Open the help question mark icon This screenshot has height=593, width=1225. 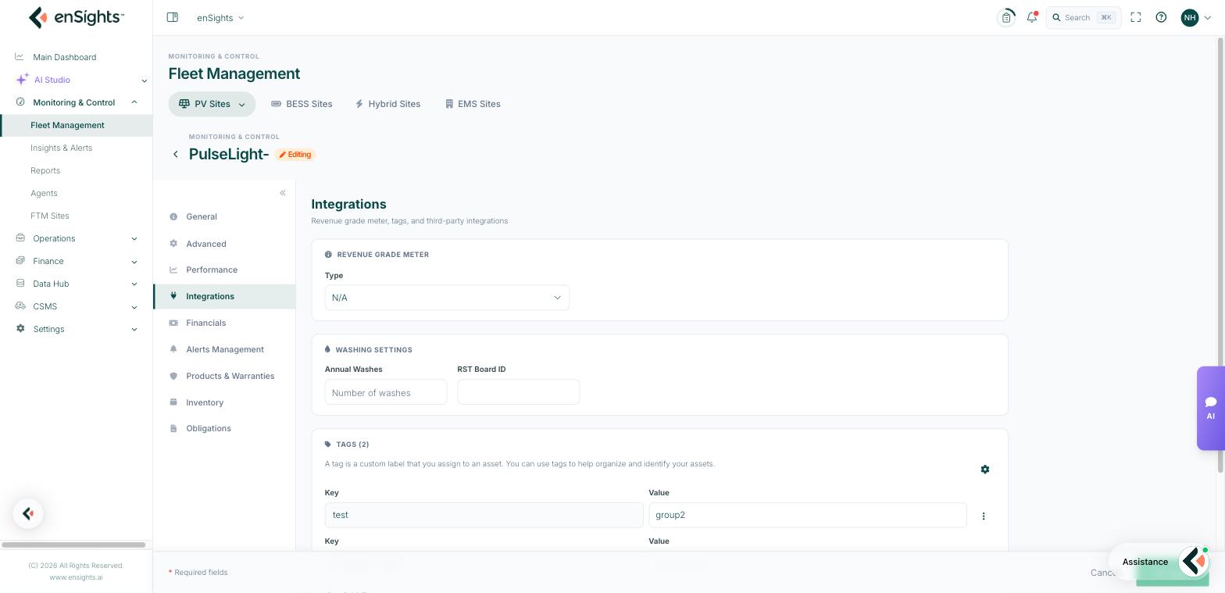1161,17
